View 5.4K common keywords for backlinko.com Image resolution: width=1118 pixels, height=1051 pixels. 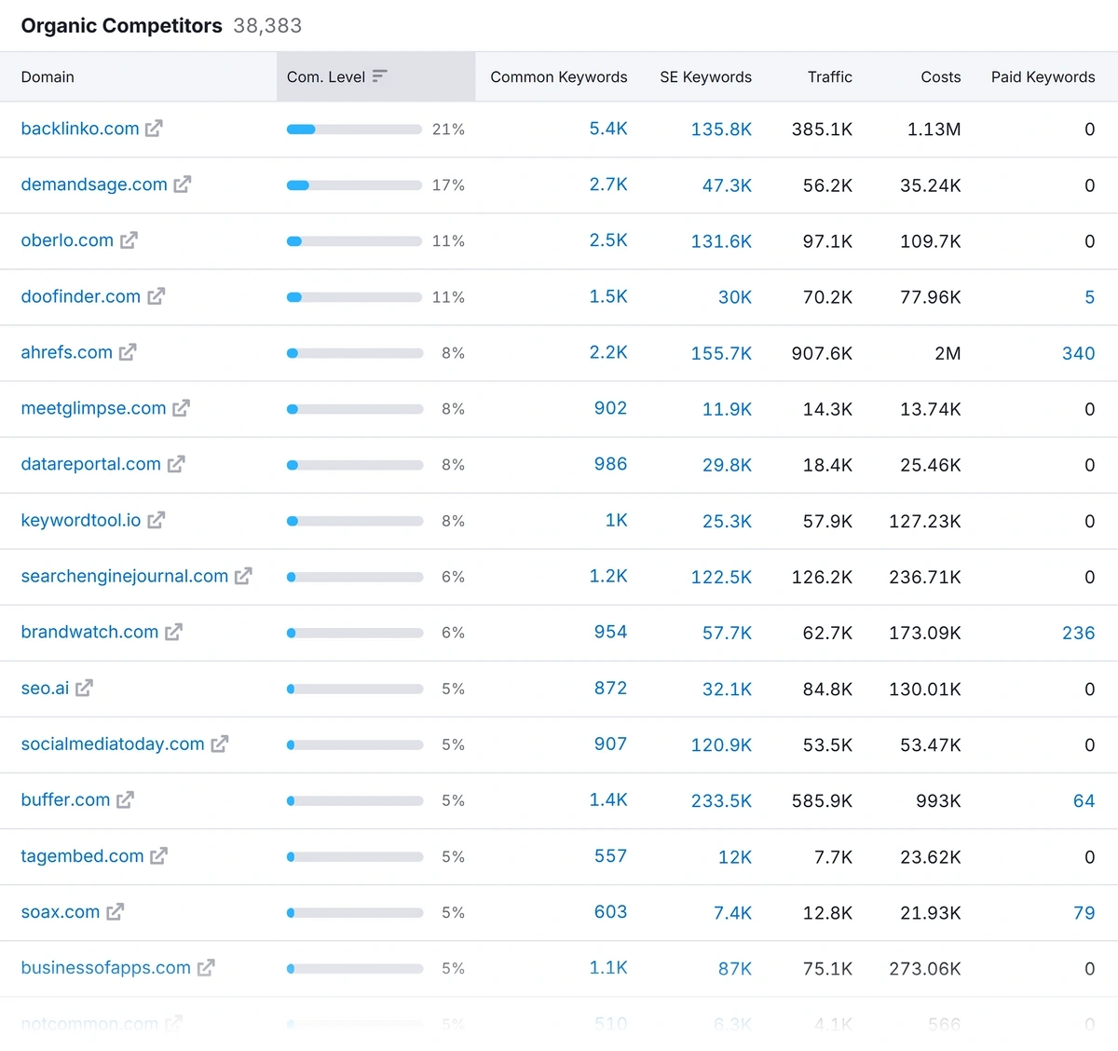608,129
